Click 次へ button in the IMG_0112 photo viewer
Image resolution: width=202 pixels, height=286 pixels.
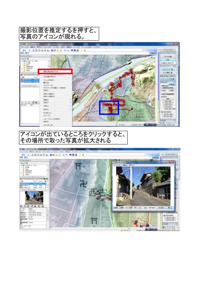pyautogui.click(x=140, y=207)
